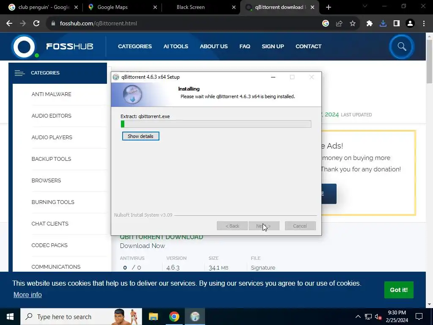The image size is (433, 325).
Task: Toggle the Chrome side panel icon
Action: (397, 24)
